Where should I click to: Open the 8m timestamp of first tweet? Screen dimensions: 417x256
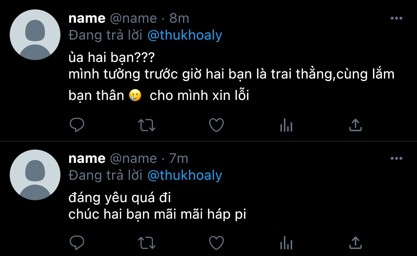(x=179, y=18)
